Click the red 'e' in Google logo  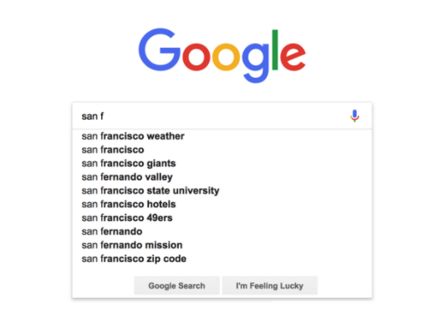(x=293, y=57)
